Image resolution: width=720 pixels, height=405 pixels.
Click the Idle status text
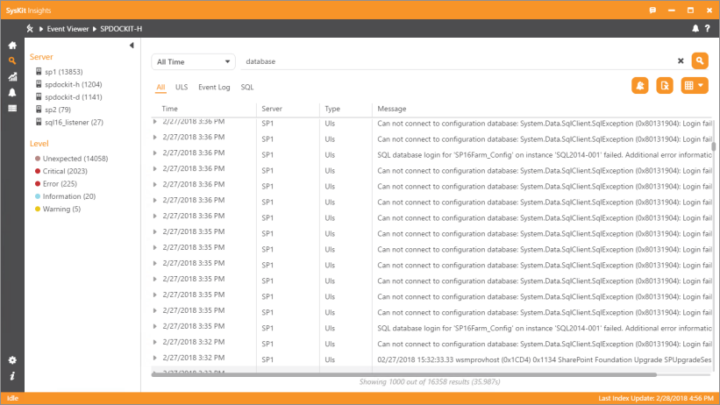(x=12, y=398)
